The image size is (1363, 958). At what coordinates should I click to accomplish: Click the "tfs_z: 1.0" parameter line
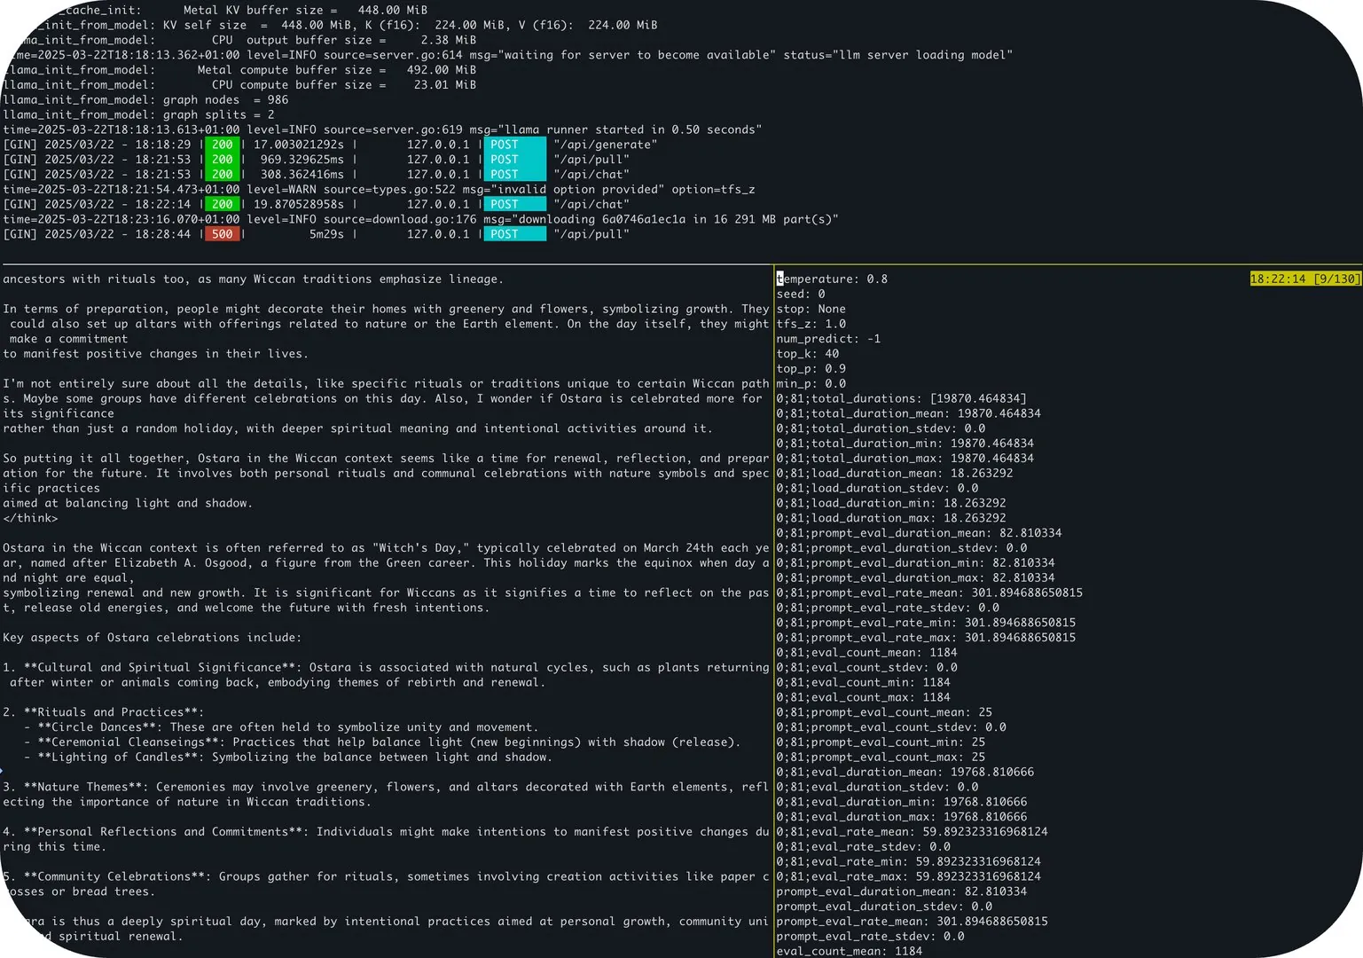click(x=811, y=324)
